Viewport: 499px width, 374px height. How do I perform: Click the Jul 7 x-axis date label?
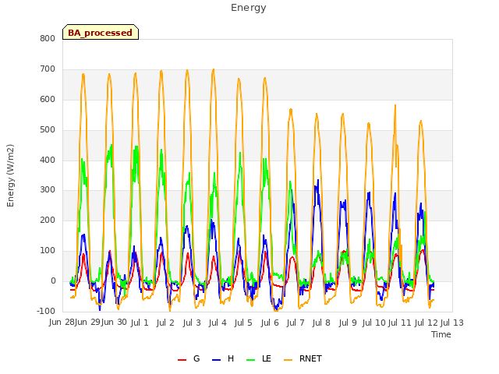296,323
